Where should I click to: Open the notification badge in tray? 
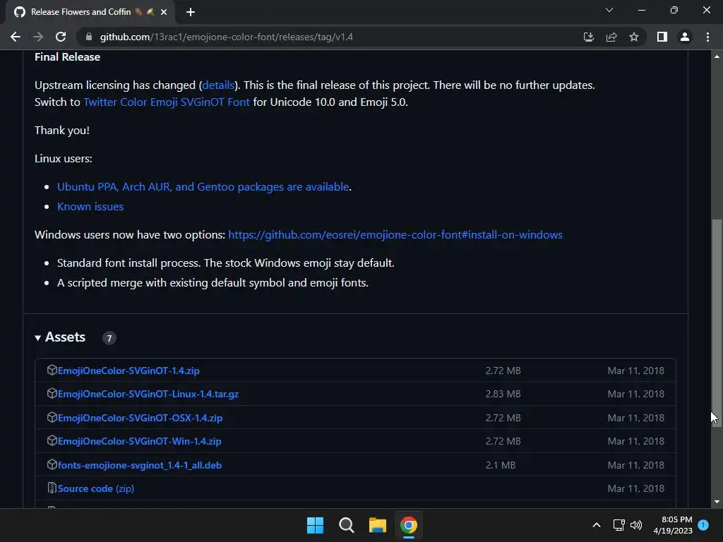[x=703, y=525]
